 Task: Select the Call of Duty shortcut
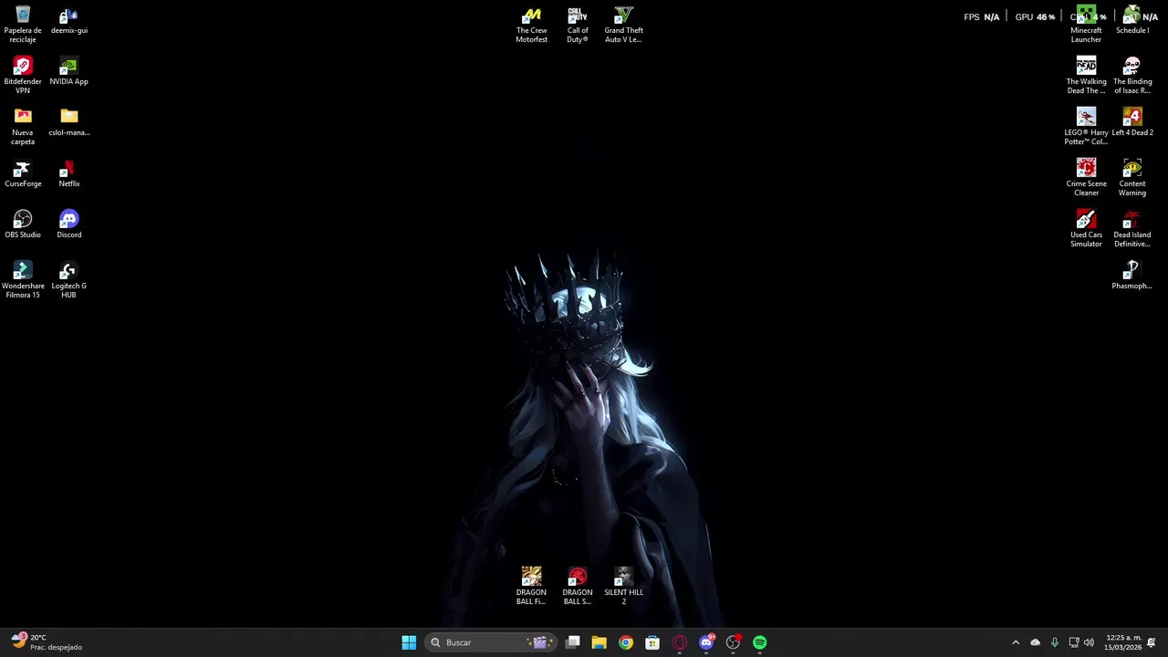(578, 25)
